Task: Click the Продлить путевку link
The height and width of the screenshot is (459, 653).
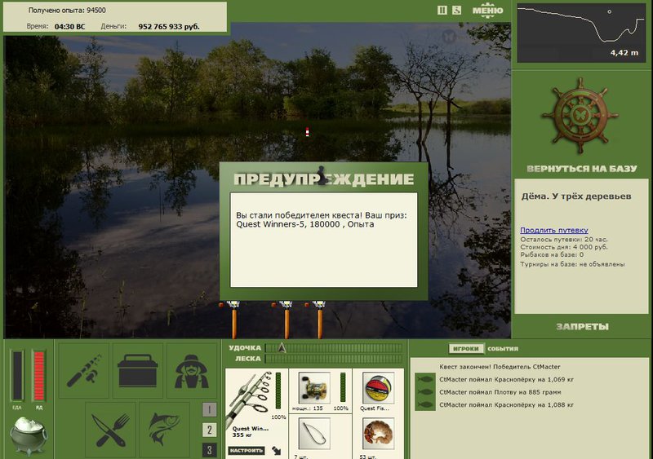Action: 554,230
